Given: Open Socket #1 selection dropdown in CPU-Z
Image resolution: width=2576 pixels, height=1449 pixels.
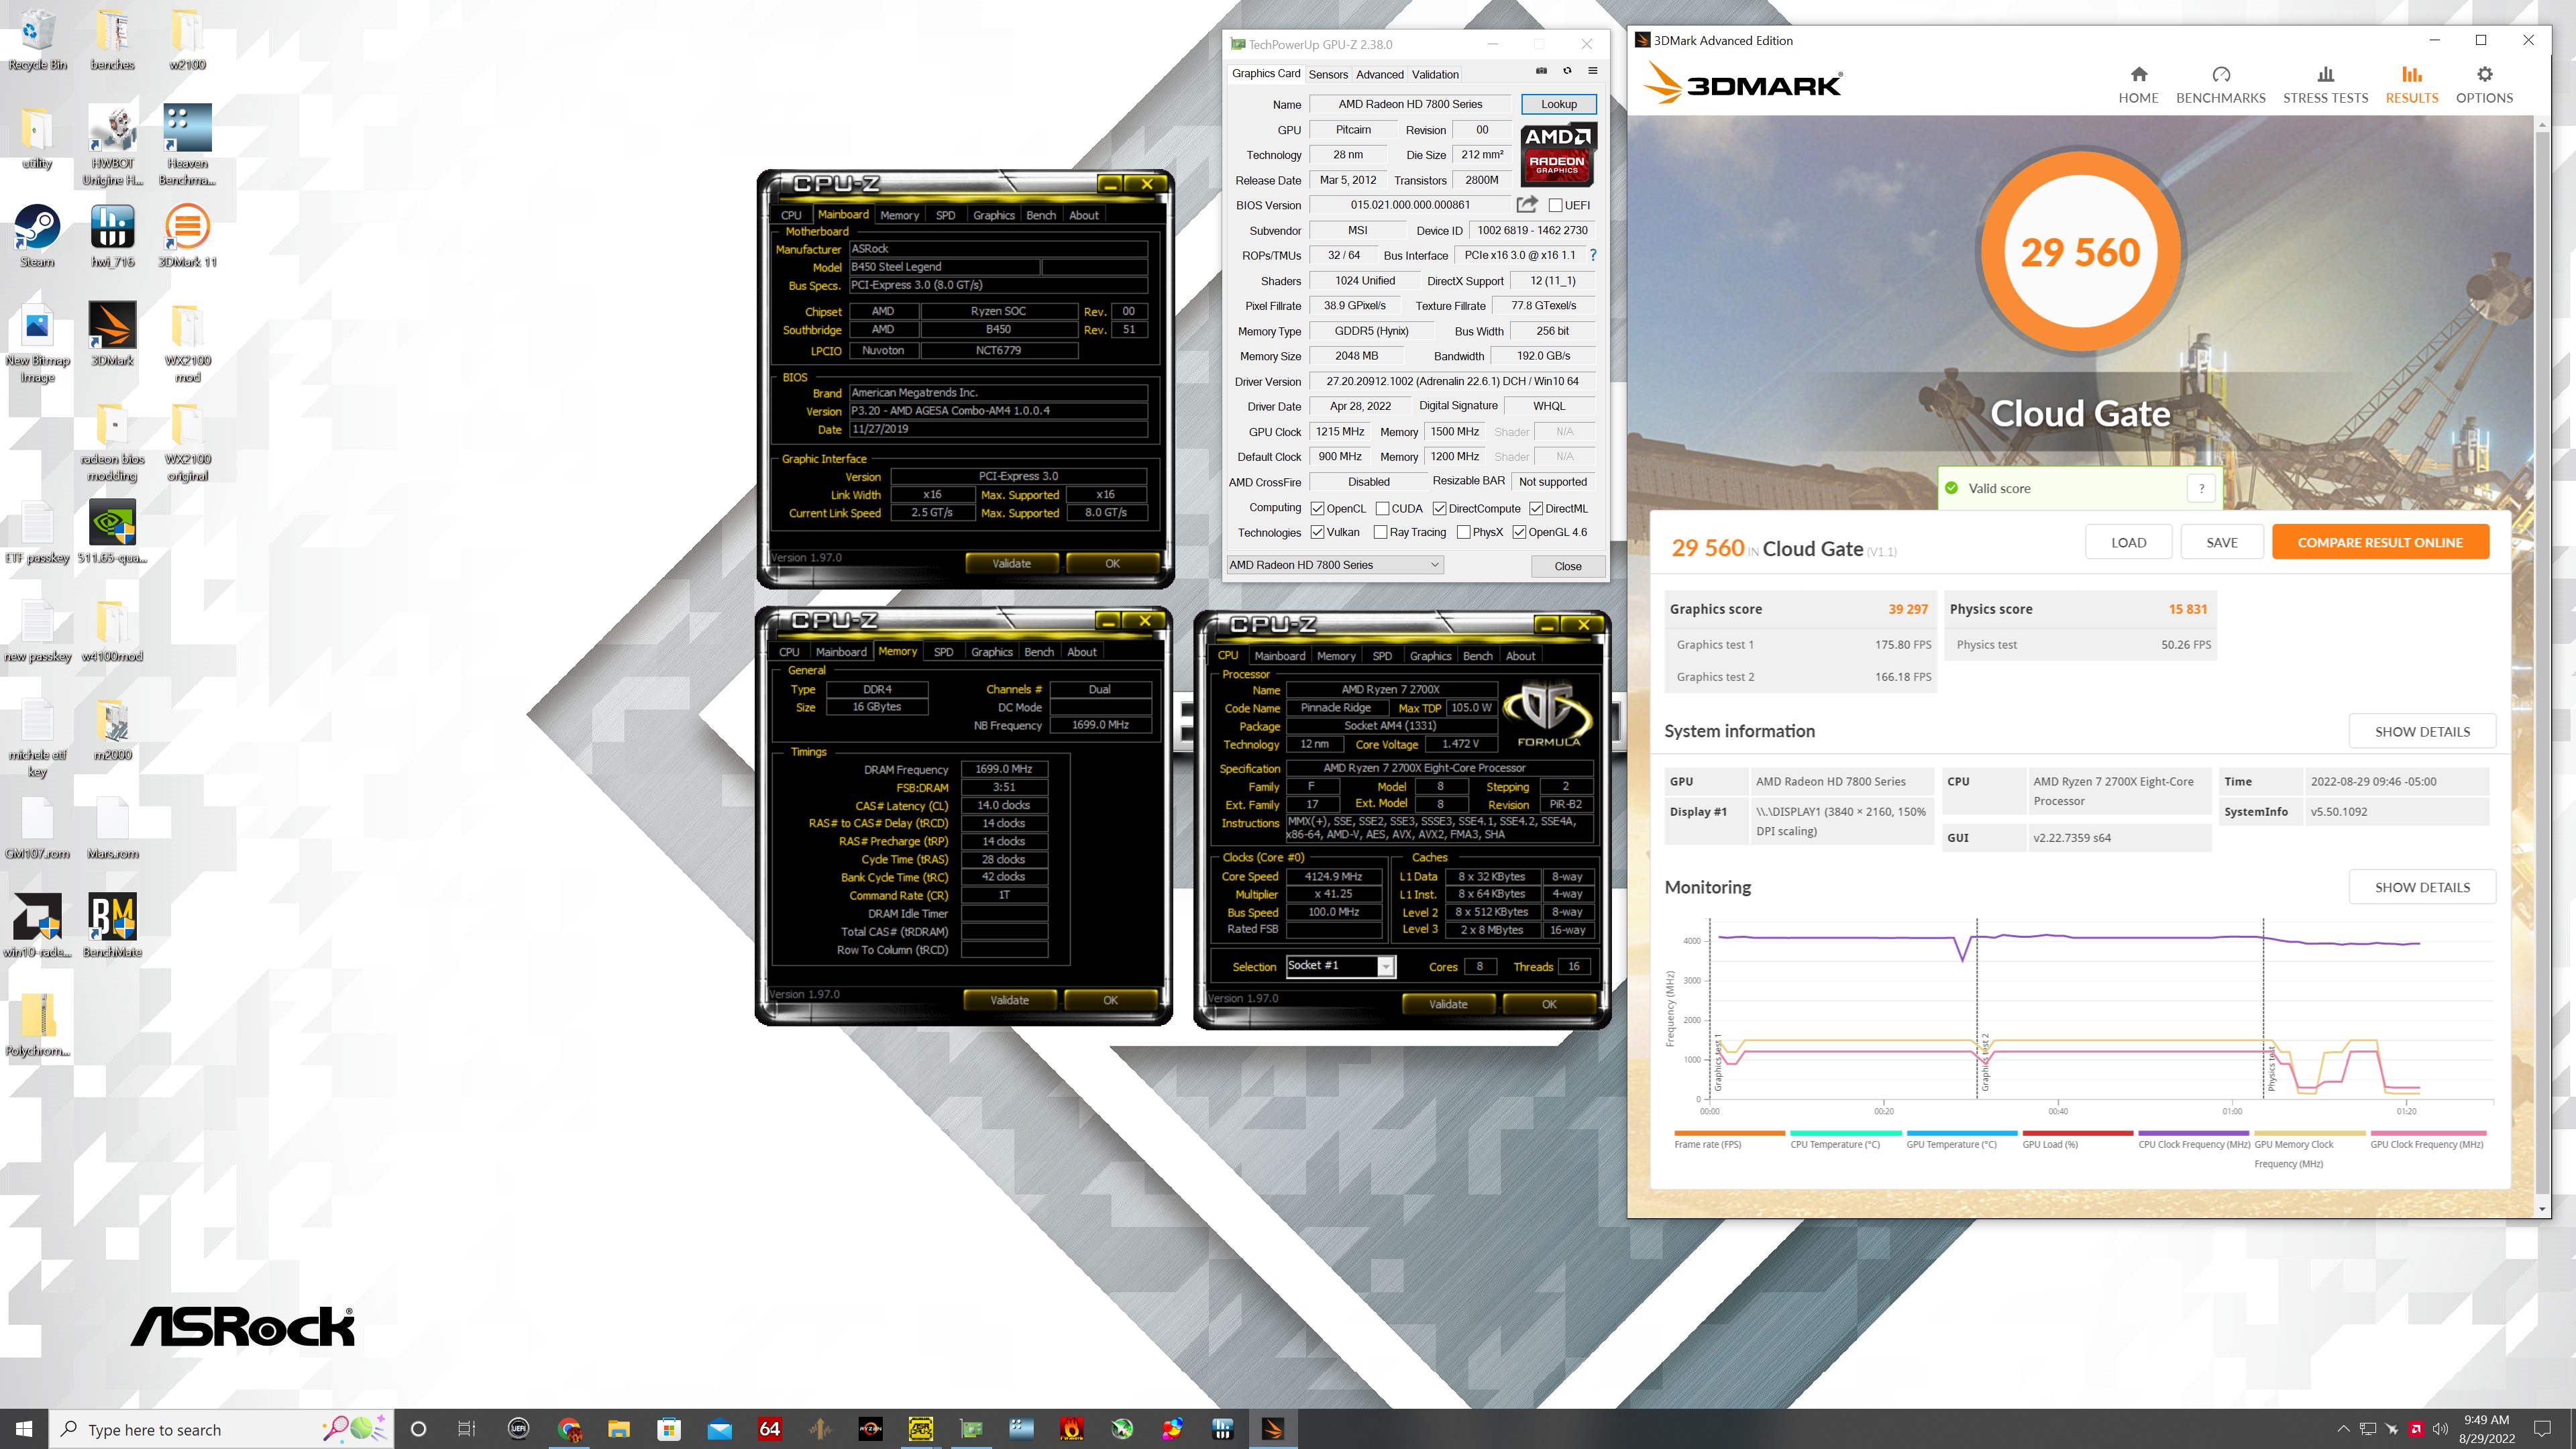Looking at the screenshot, I should click(1339, 966).
